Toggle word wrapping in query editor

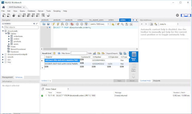point(131,24)
